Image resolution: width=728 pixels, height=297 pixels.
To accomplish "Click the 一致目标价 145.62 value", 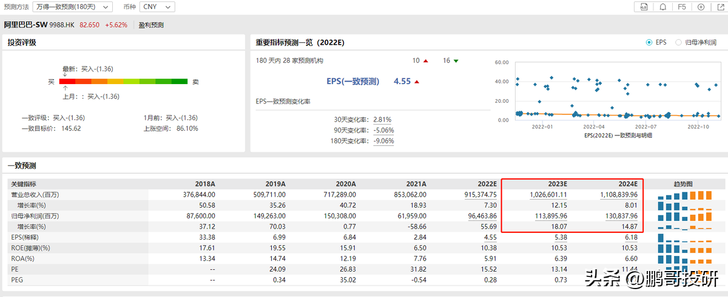I will click(71, 128).
